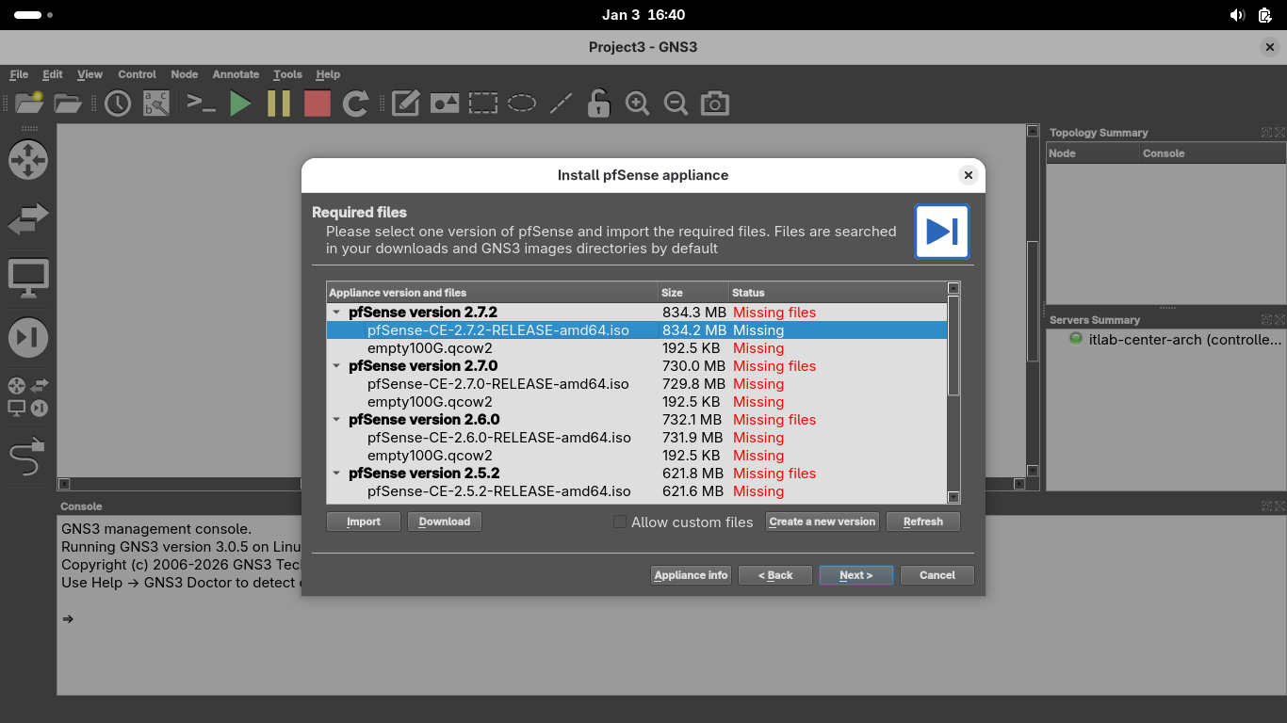Select pfSense-CE-2.6.0-RELEASE-amd64.iso file row

point(499,438)
